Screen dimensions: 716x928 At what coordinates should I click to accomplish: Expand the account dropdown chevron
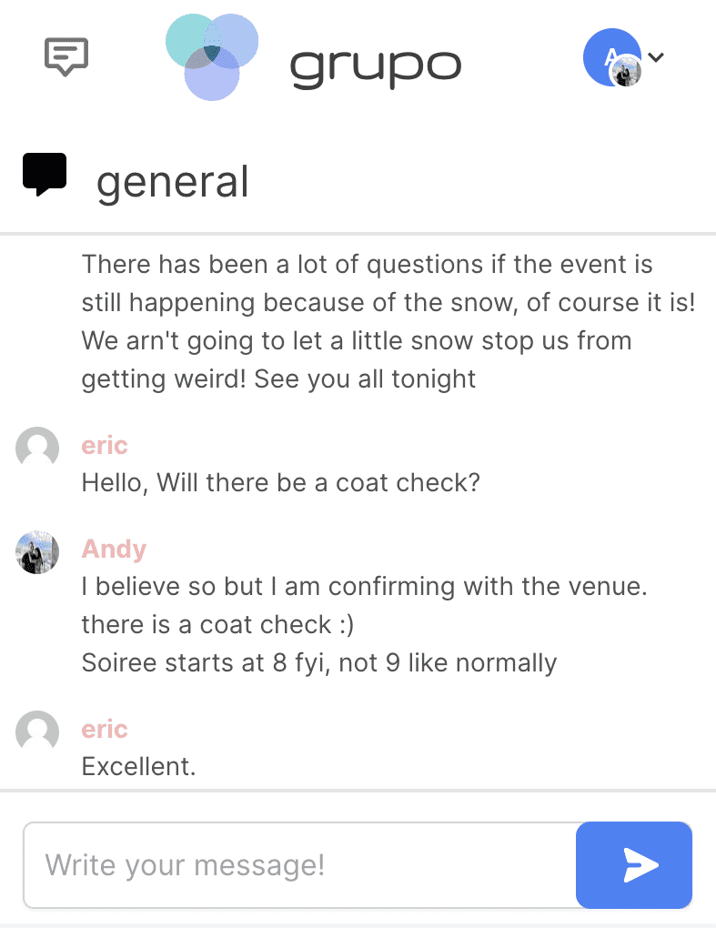point(657,57)
